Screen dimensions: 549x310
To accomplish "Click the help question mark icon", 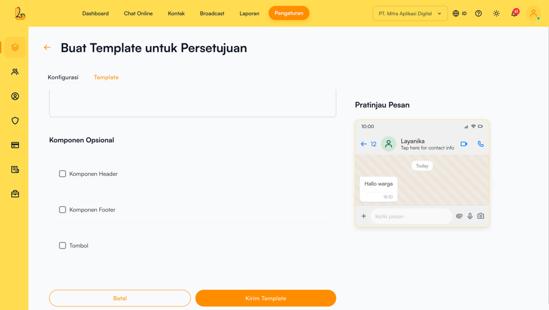I will point(478,13).
